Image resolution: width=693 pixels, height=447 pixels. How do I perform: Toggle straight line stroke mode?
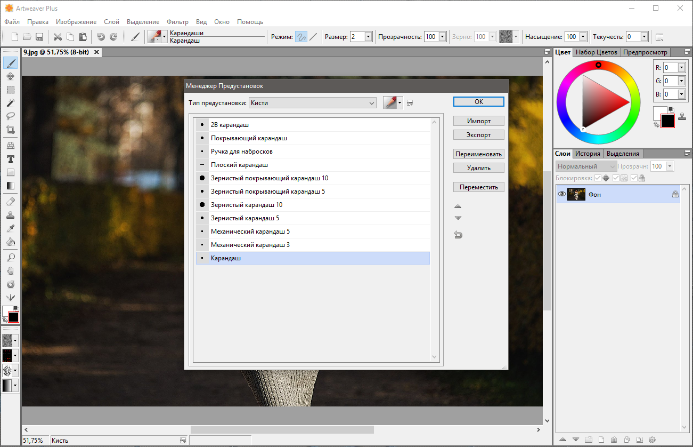tap(313, 37)
